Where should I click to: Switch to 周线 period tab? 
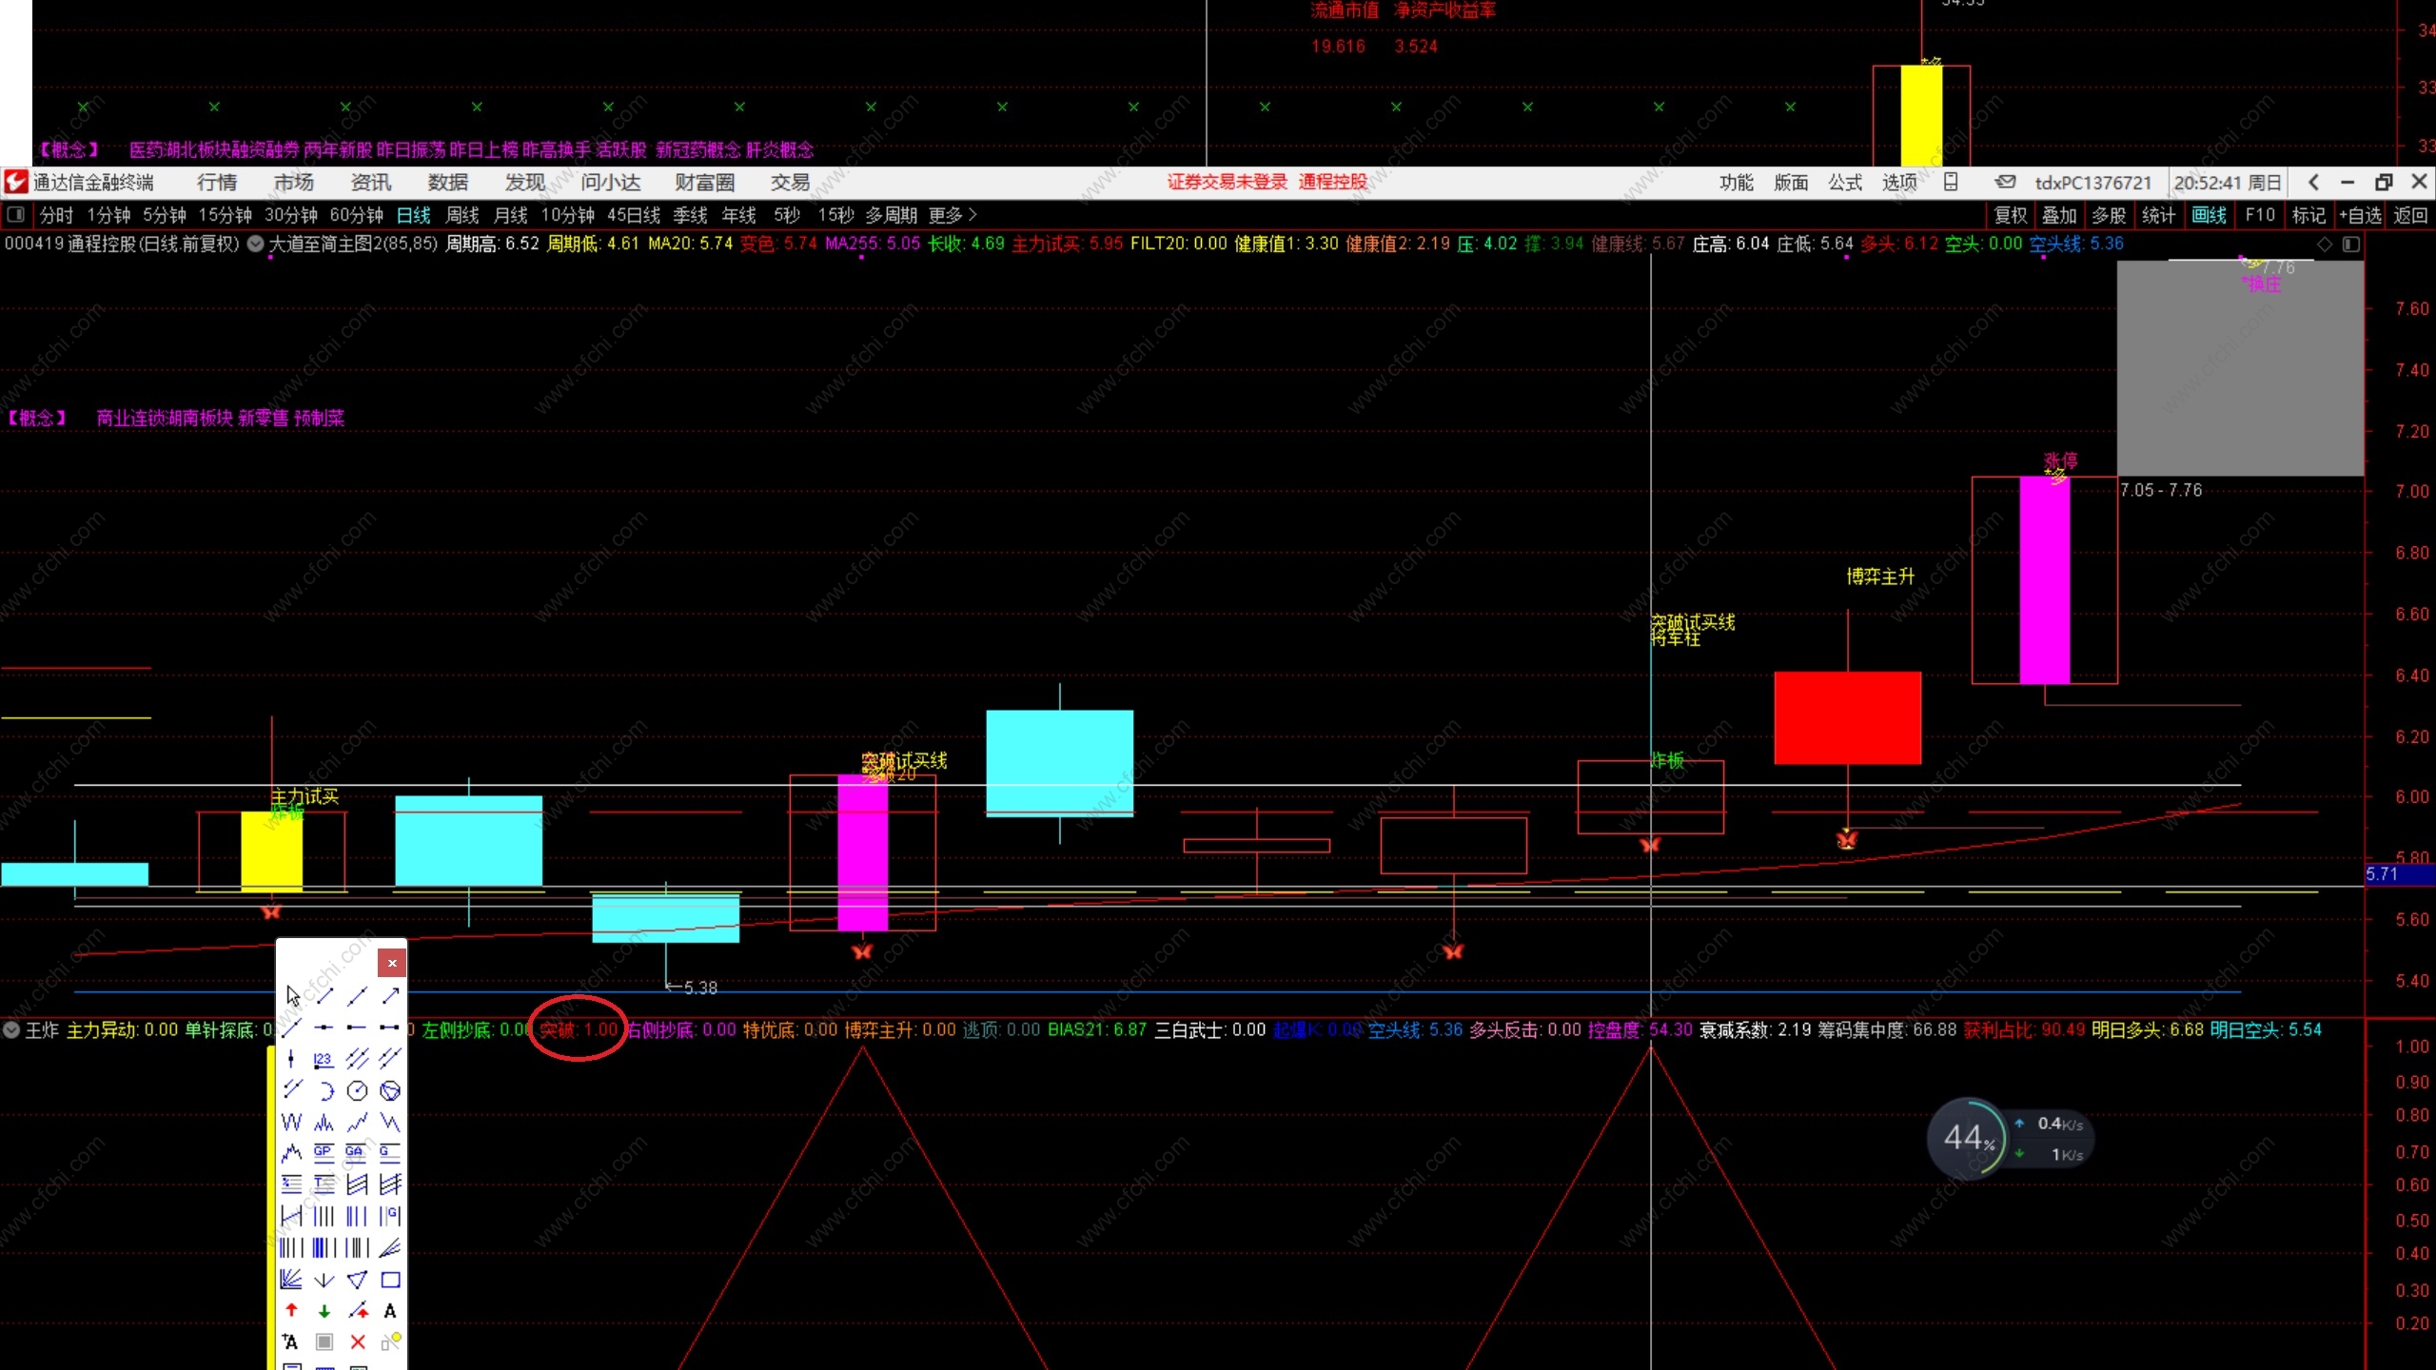[462, 215]
